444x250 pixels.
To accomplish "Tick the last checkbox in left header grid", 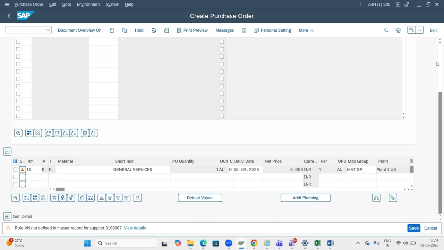I will point(18,116).
